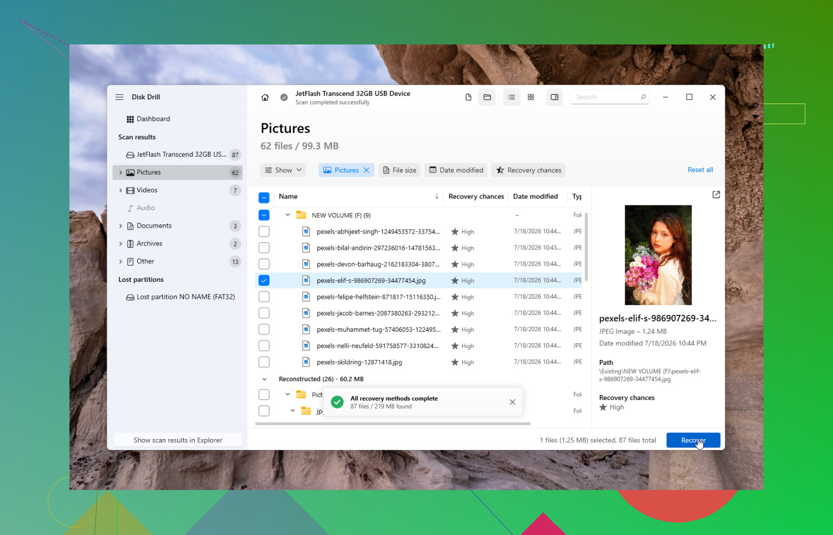The height and width of the screenshot is (535, 833).
Task: Select Lost partition NO NAME (FAT32)
Action: [181, 297]
